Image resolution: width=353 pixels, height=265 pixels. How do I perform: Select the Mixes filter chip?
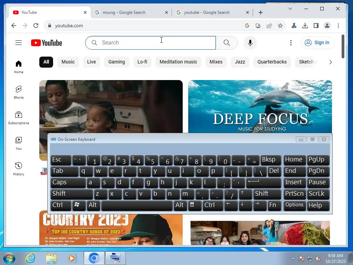click(x=216, y=62)
